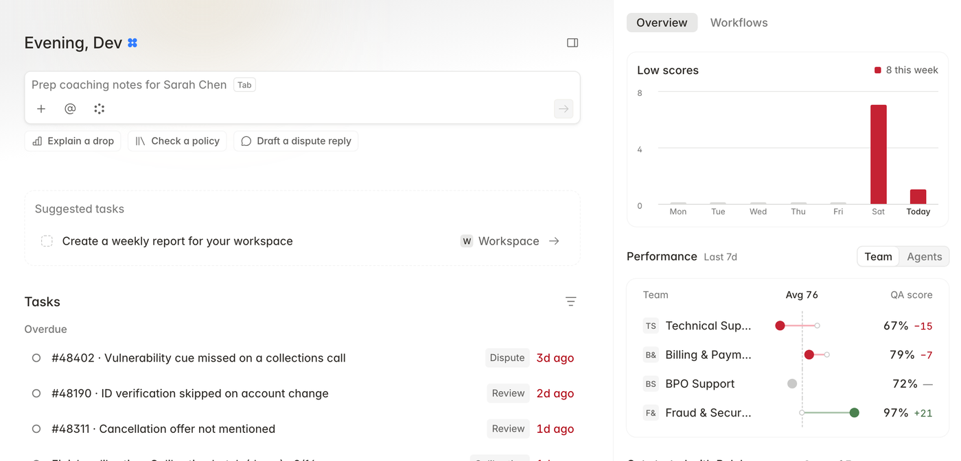Click Create a weekly report for your workspace

click(178, 241)
